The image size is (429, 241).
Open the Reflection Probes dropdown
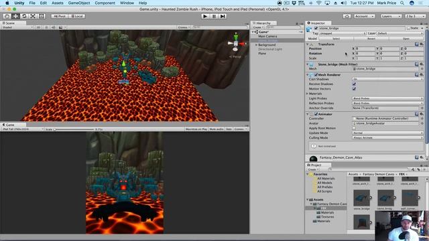tap(387, 103)
